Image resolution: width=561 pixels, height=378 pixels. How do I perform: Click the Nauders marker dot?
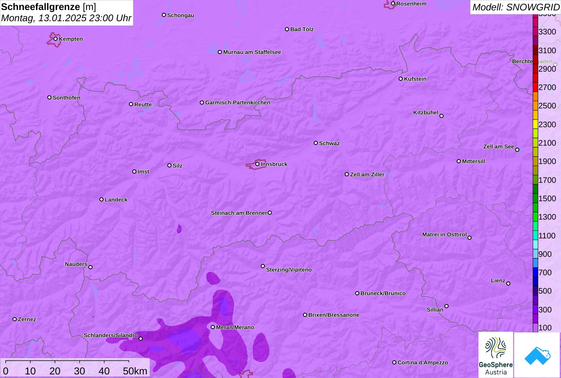91,267
